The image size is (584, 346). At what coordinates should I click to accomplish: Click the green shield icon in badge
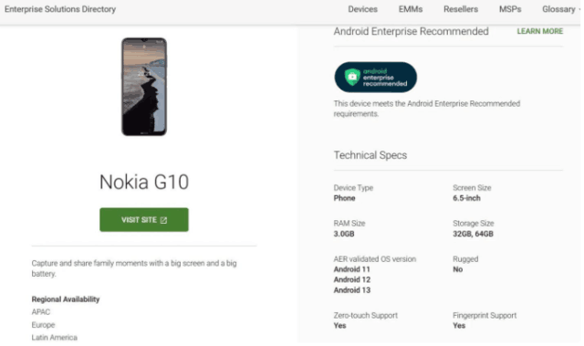(x=352, y=77)
